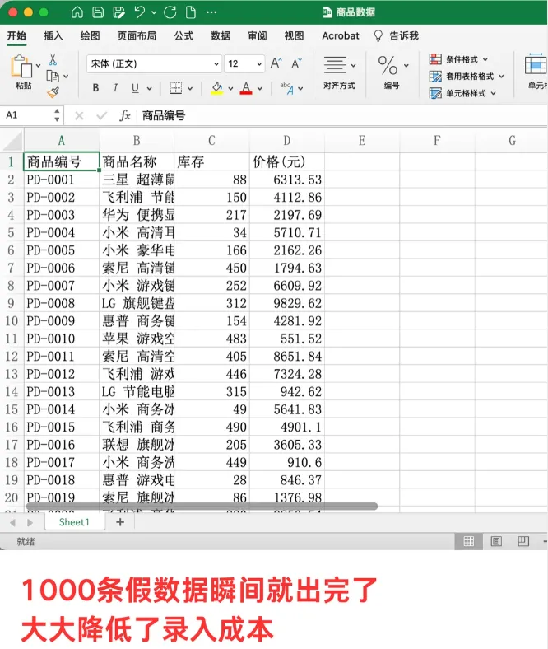The width and height of the screenshot is (548, 649).
Task: Select row 9 header
Action: (12, 303)
